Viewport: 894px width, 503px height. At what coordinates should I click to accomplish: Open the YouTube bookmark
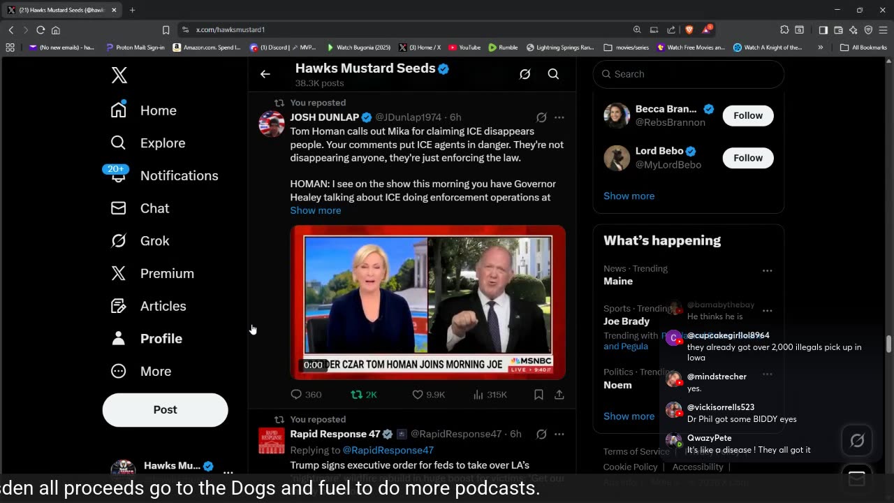[464, 48]
